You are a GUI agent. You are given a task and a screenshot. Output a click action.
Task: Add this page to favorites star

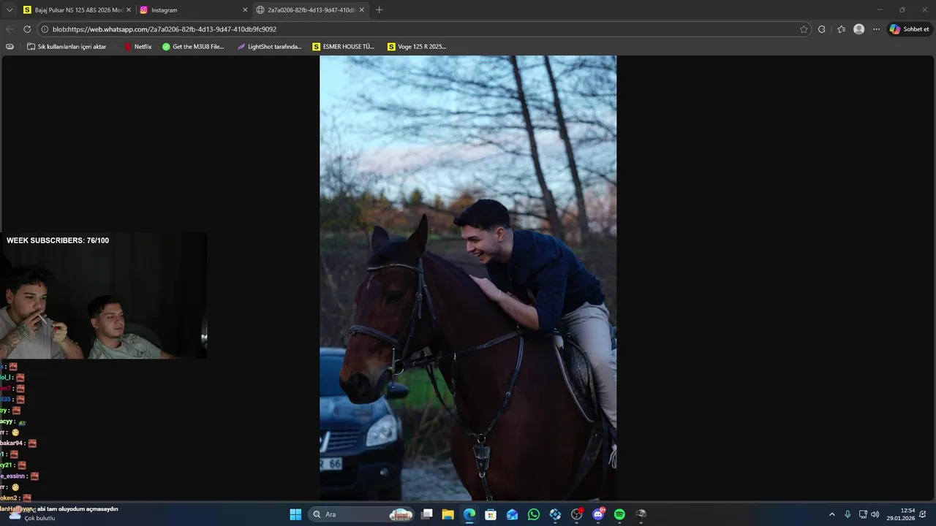coord(804,29)
